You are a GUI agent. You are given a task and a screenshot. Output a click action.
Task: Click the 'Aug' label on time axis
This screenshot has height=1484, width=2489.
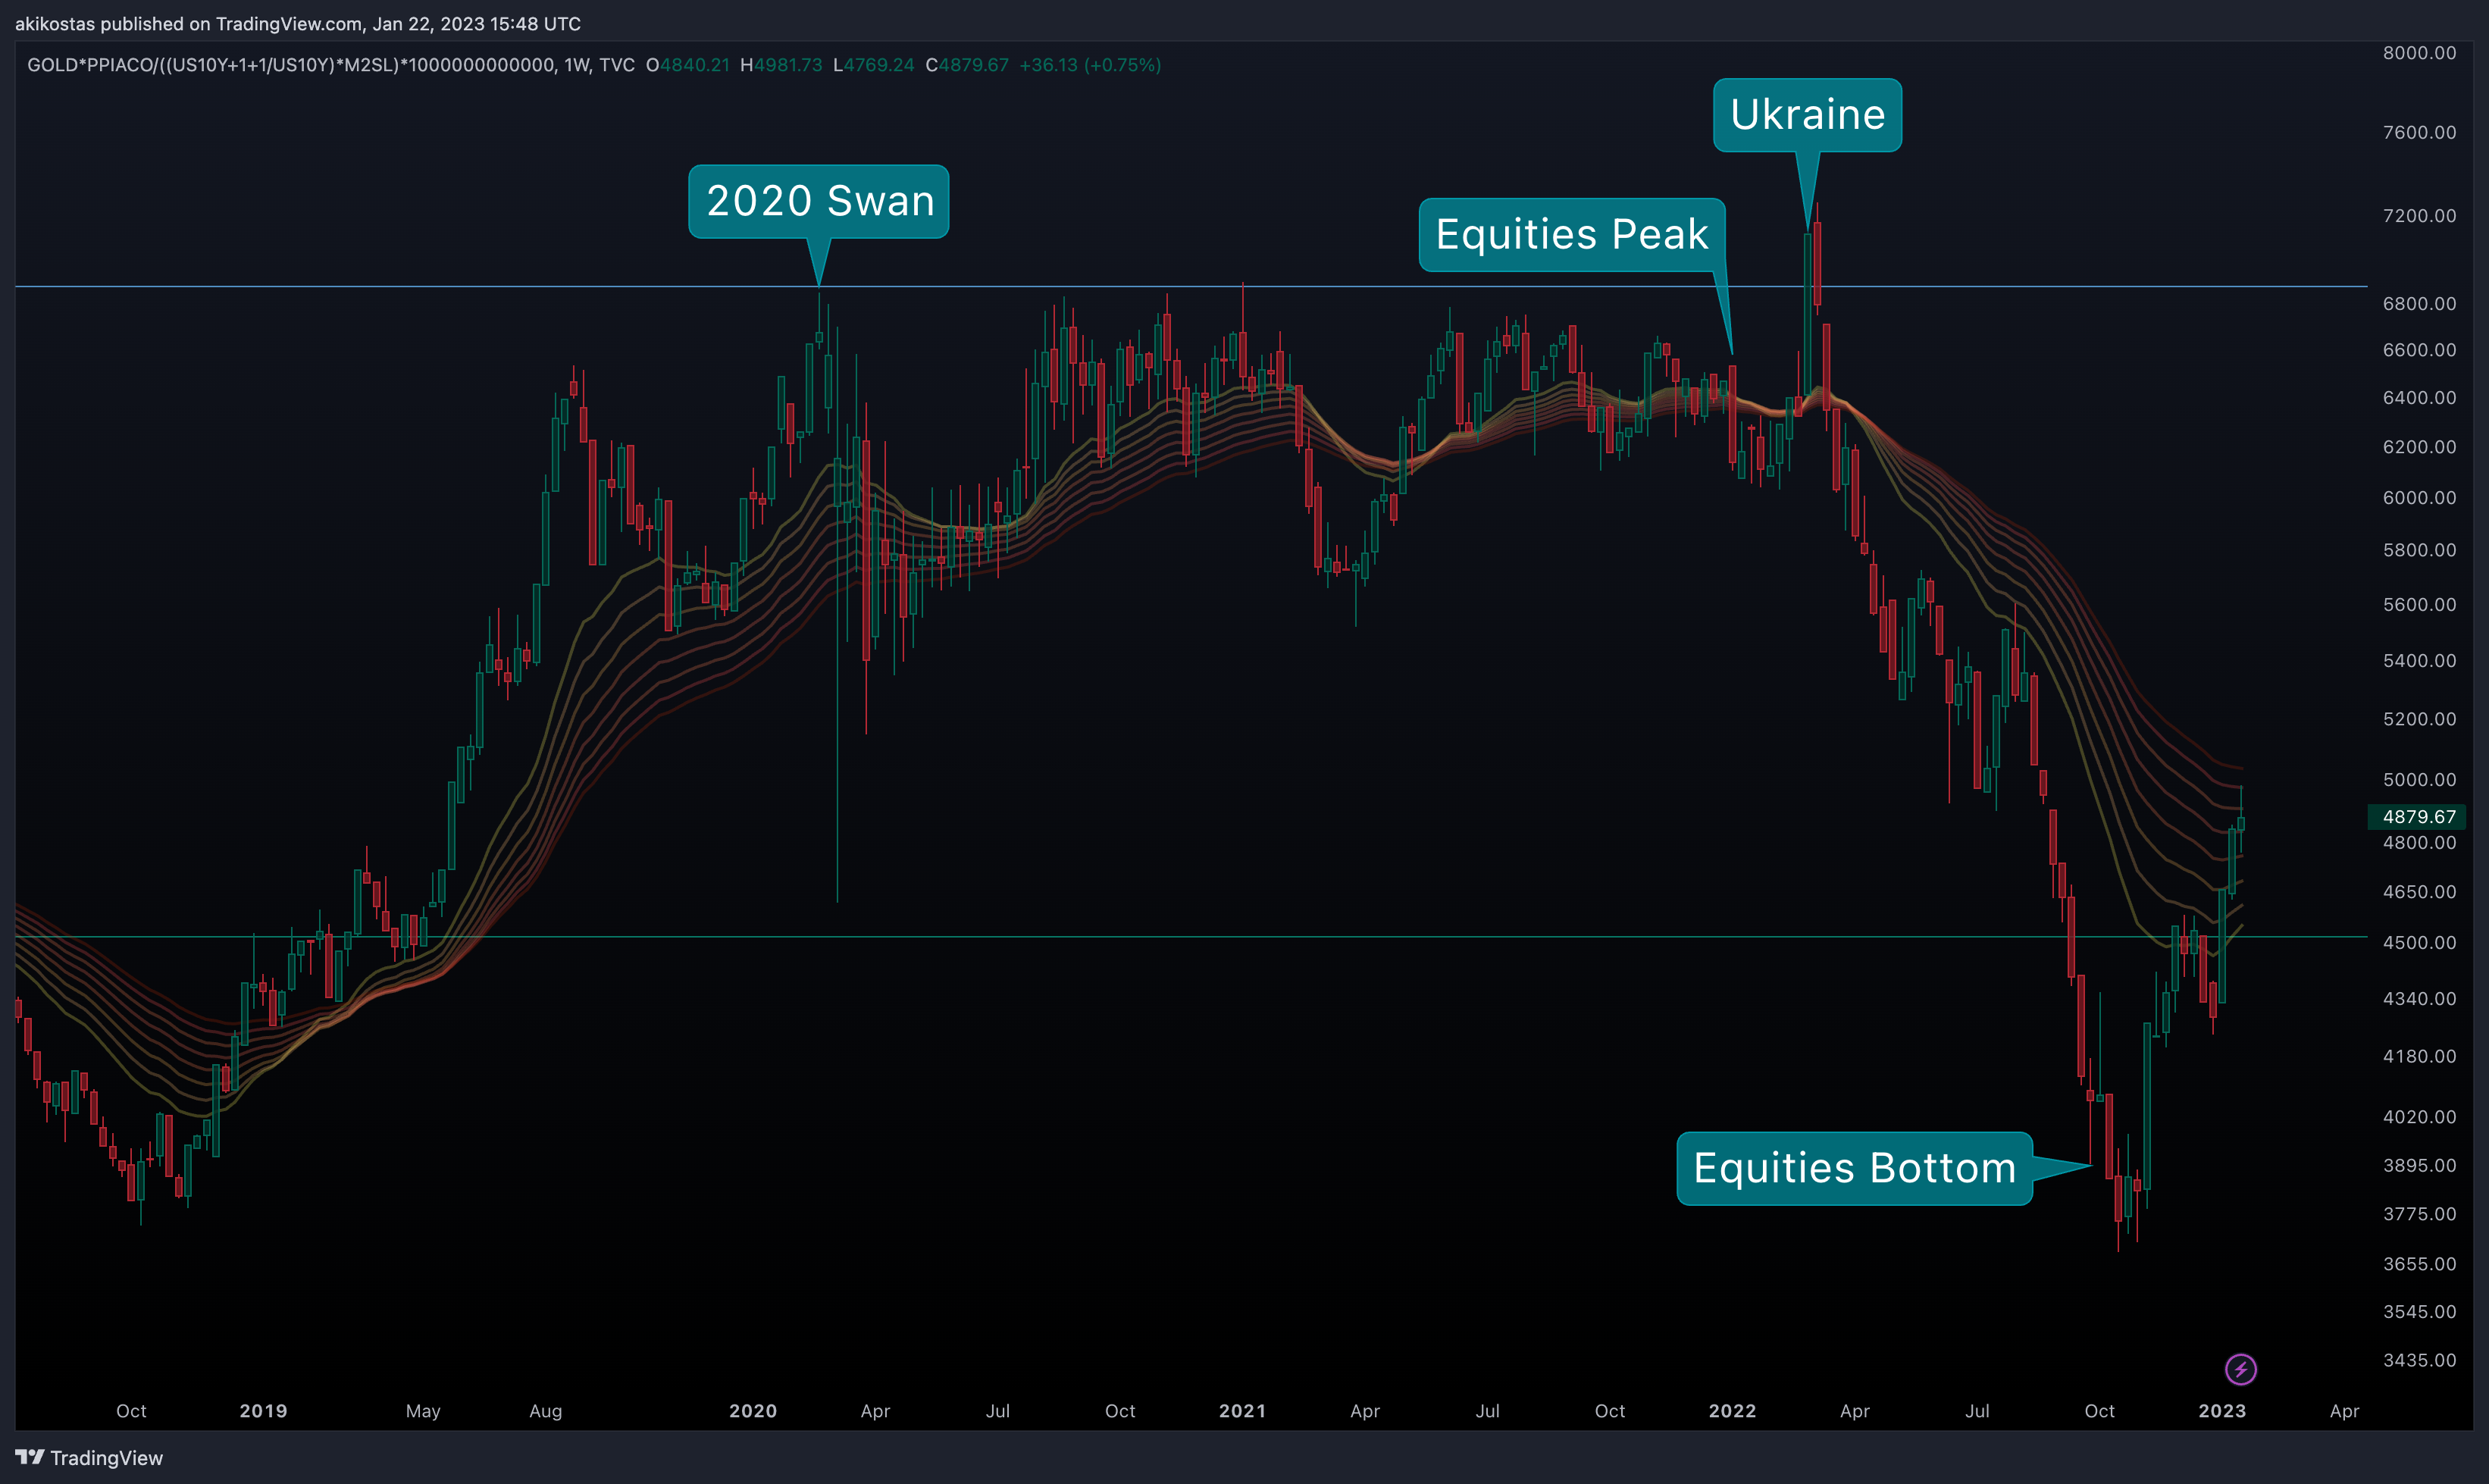[545, 1411]
